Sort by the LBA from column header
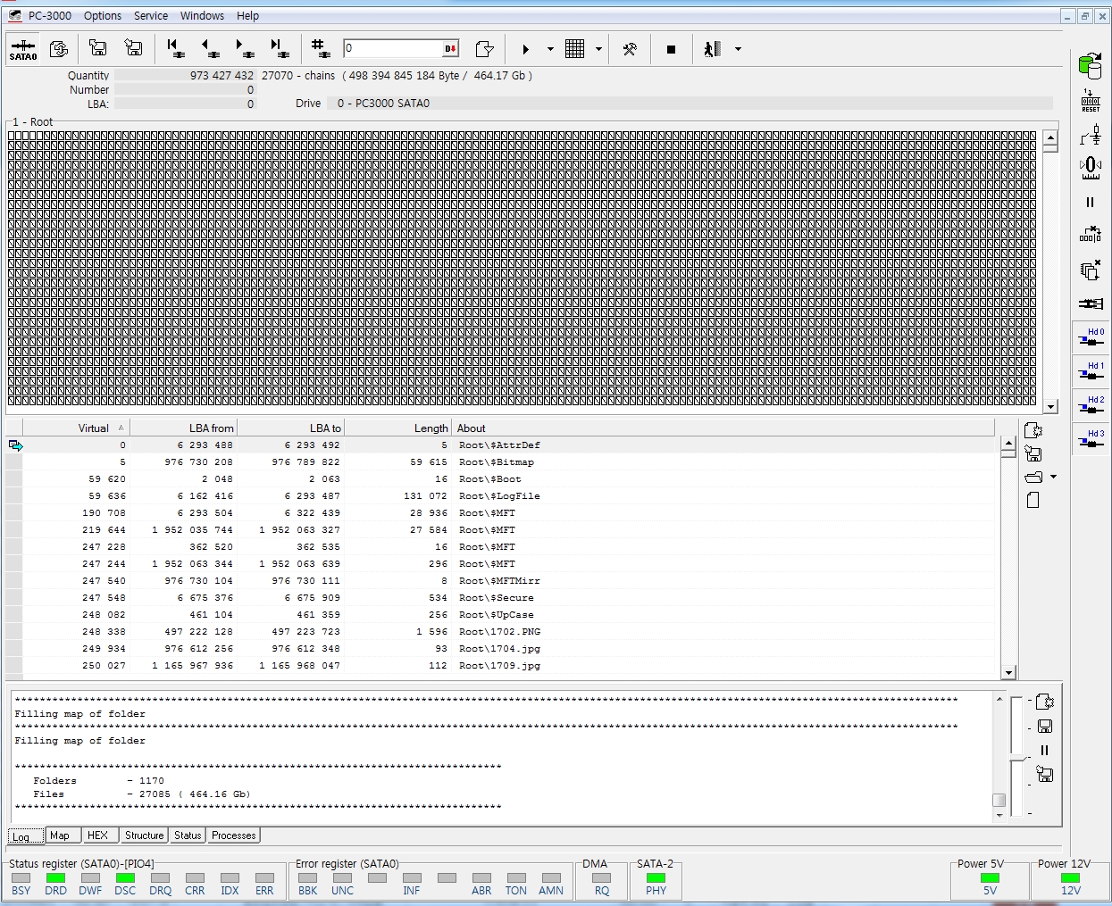Viewport: 1112px width, 906px height. pyautogui.click(x=184, y=428)
